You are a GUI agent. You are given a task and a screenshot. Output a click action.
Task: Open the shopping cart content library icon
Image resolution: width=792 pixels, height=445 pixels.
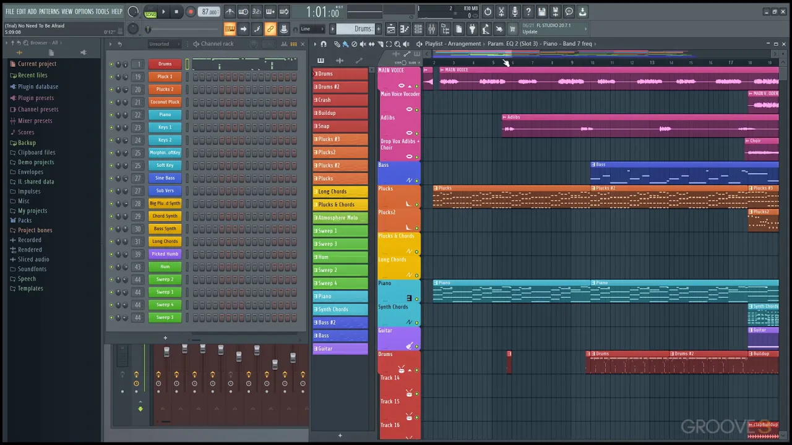512,29
